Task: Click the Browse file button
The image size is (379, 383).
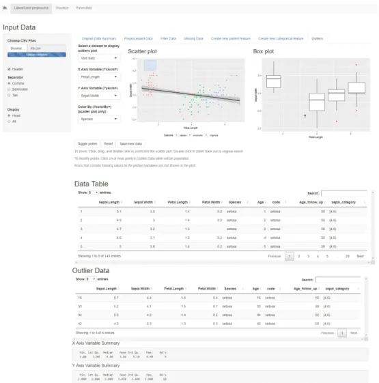Action: 17,48
